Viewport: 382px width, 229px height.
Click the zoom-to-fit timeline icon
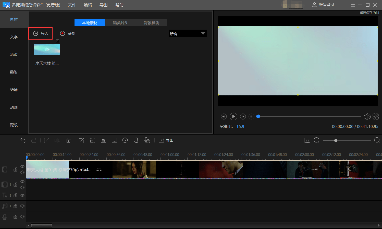tap(307, 140)
